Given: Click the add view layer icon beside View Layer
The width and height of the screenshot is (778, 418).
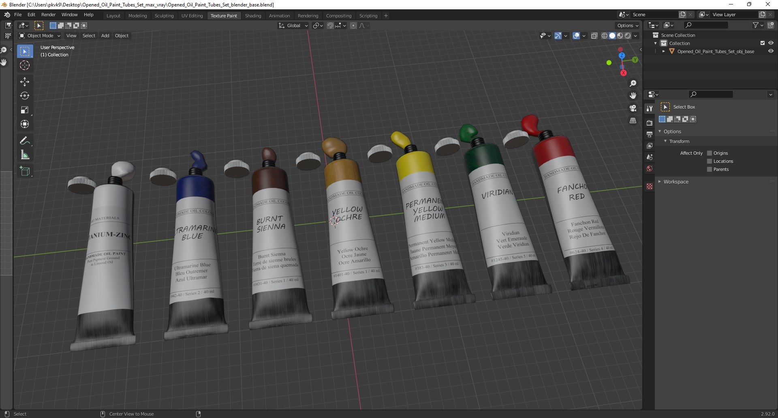Looking at the screenshot, I should pos(762,15).
